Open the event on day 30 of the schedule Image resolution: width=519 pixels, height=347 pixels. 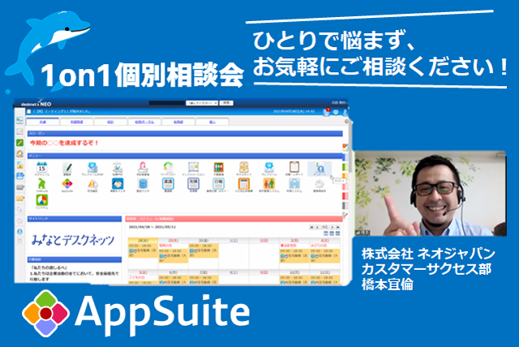[x=204, y=250]
